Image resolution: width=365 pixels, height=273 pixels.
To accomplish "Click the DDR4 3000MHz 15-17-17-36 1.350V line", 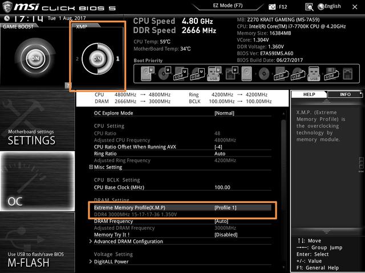I will coord(135,214).
